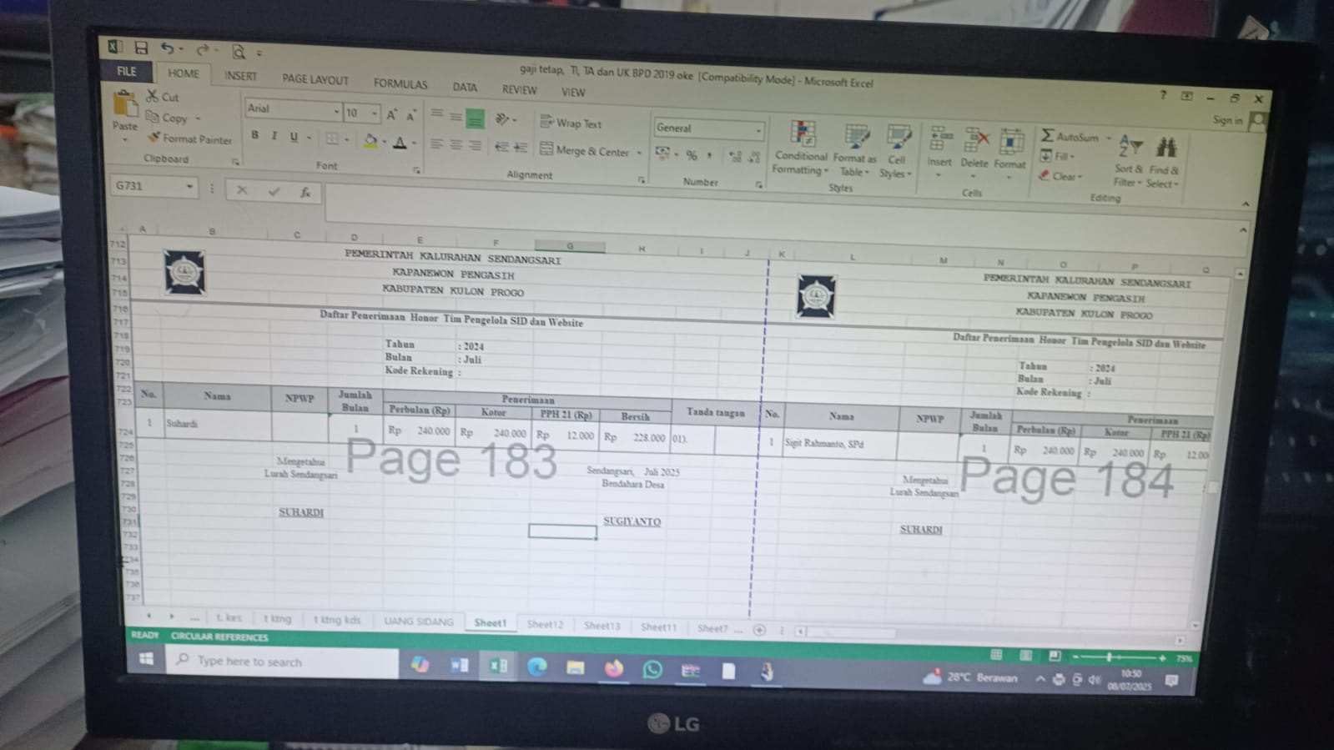Open Print Preview from quick access toolbar
The image size is (1334, 750).
pos(239,53)
